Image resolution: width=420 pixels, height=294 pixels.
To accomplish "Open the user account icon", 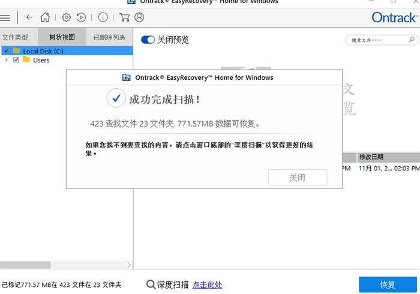I will tap(139, 17).
